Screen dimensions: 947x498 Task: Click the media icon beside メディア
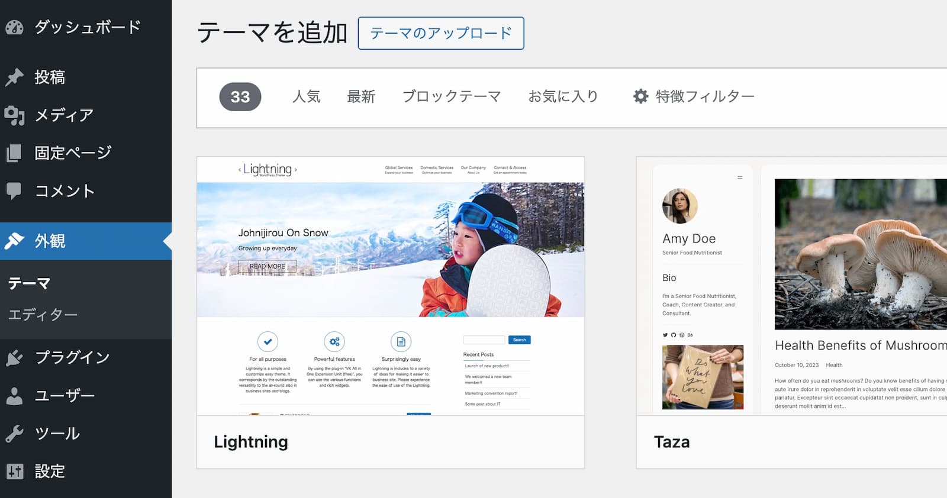(x=14, y=115)
